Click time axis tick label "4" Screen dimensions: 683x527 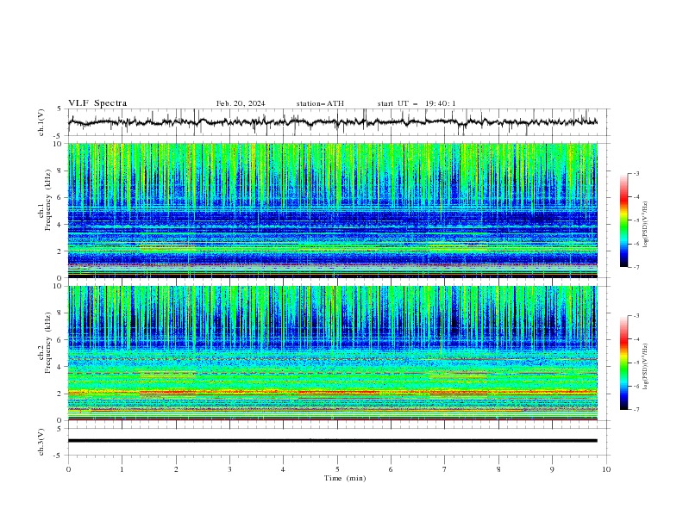point(283,469)
